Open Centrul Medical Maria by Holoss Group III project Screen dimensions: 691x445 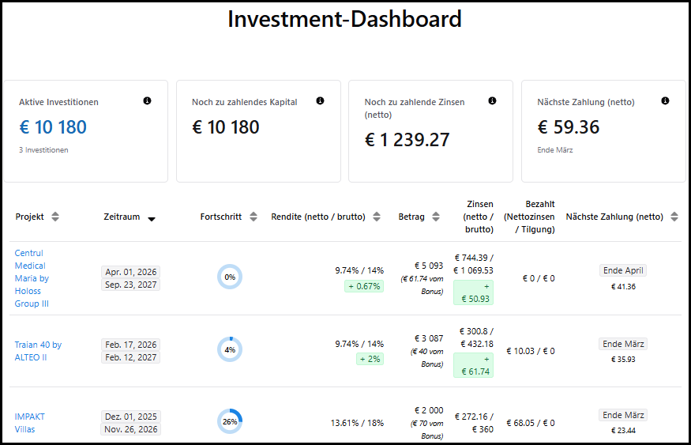click(x=32, y=278)
